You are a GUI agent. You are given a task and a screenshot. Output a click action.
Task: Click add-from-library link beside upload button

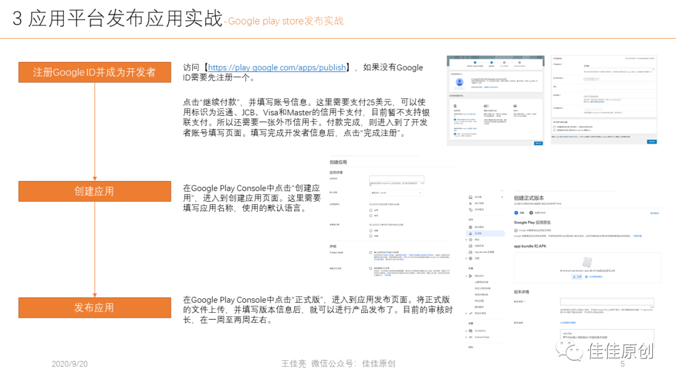click(x=594, y=276)
